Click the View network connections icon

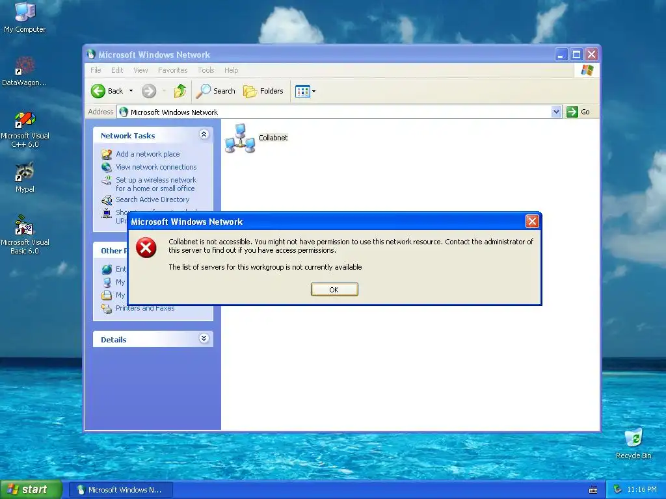coord(107,167)
